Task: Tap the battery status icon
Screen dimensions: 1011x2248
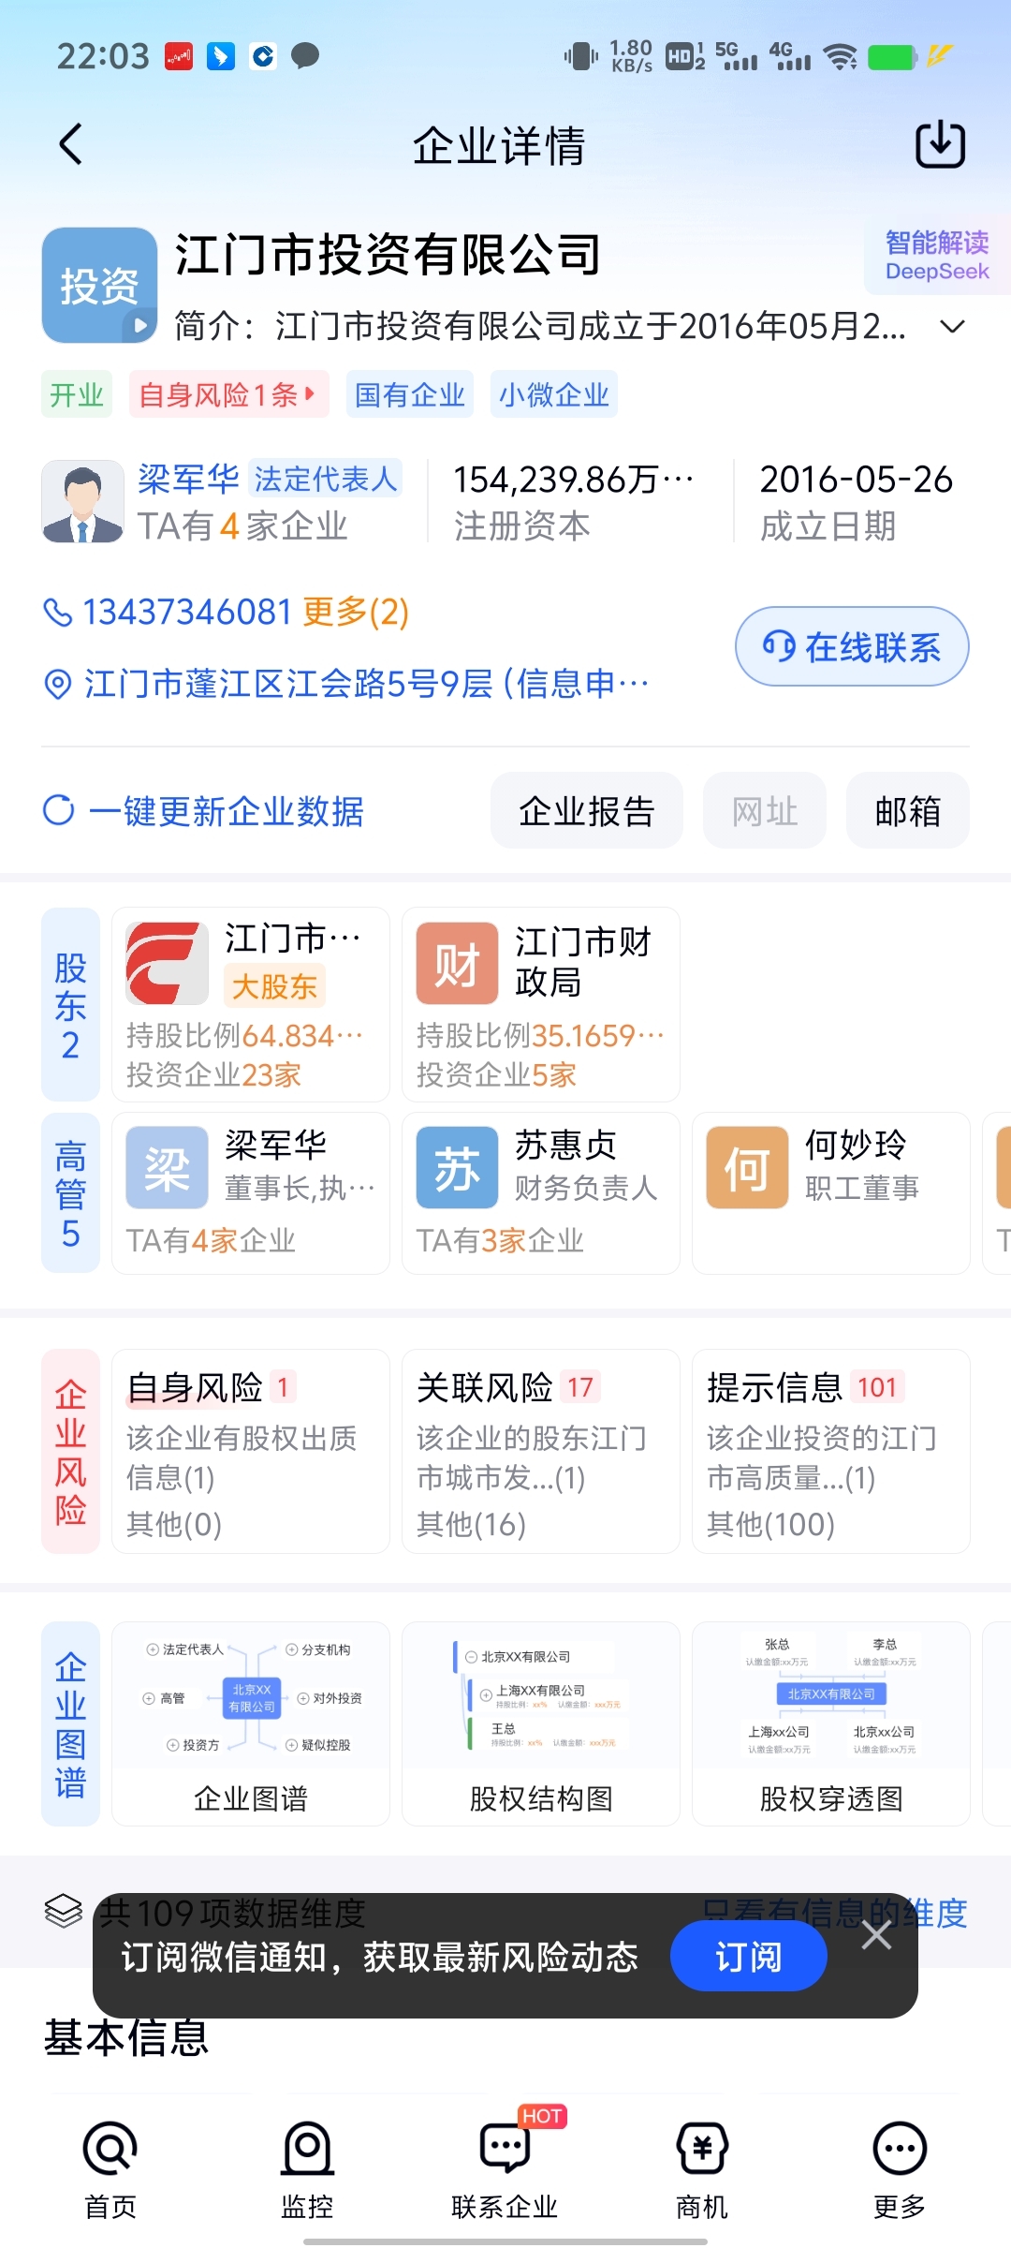Action: [892, 57]
